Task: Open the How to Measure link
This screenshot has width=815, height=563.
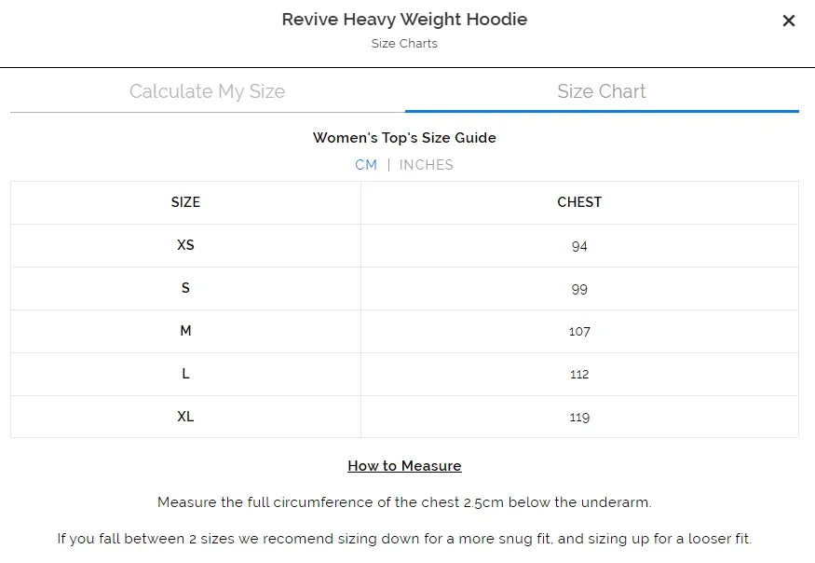Action: pos(404,465)
